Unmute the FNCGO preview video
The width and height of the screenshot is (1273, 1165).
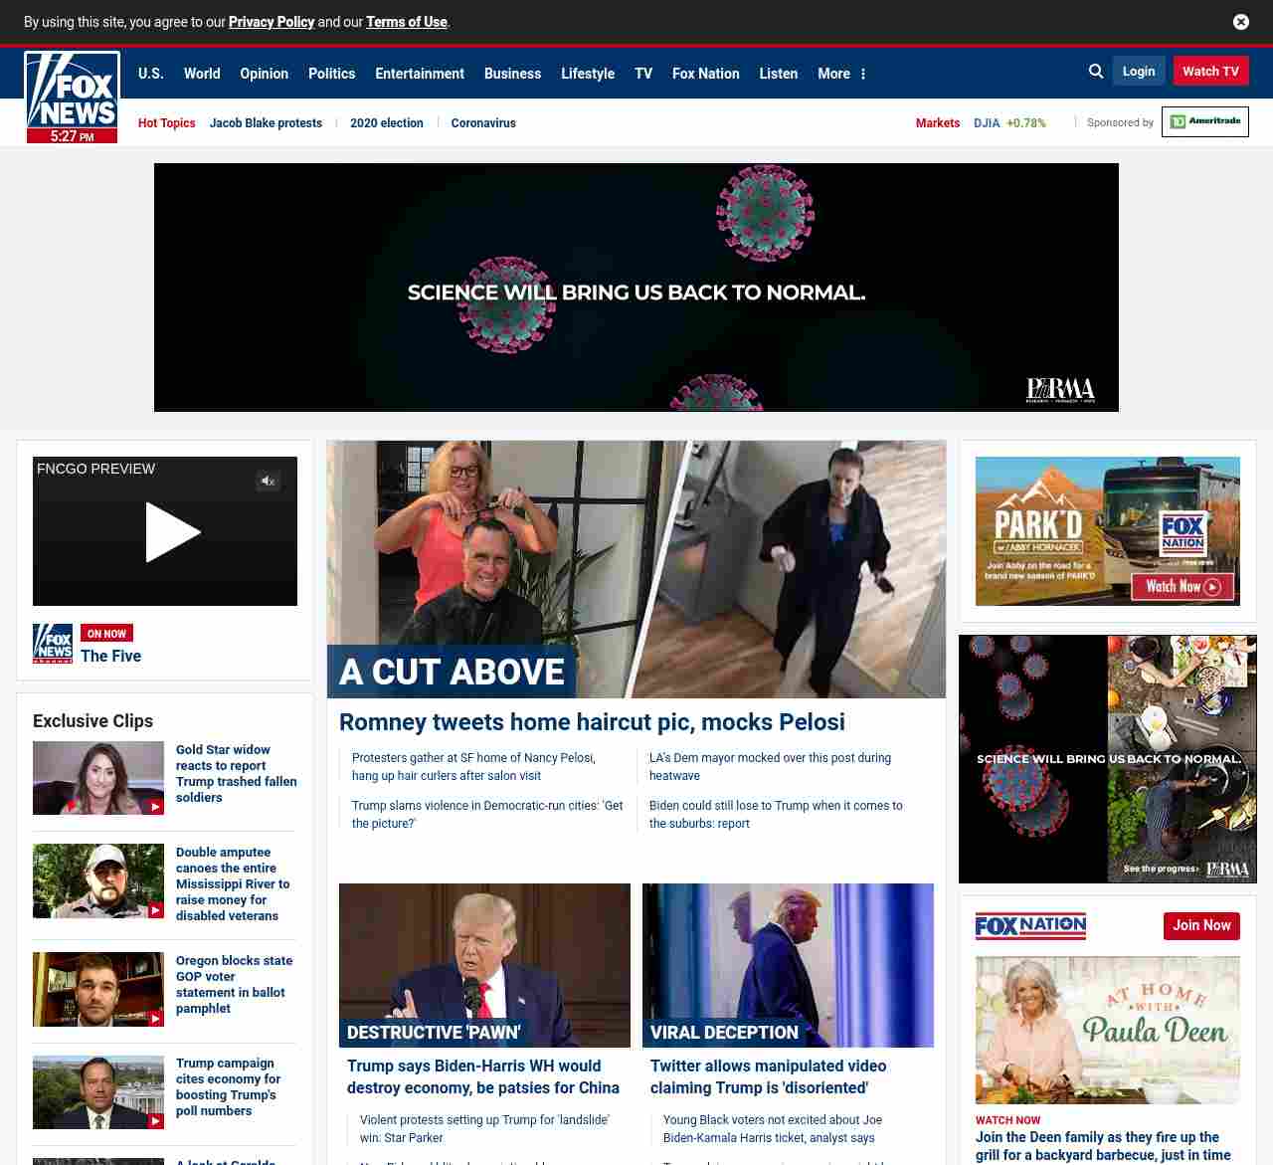coord(268,482)
